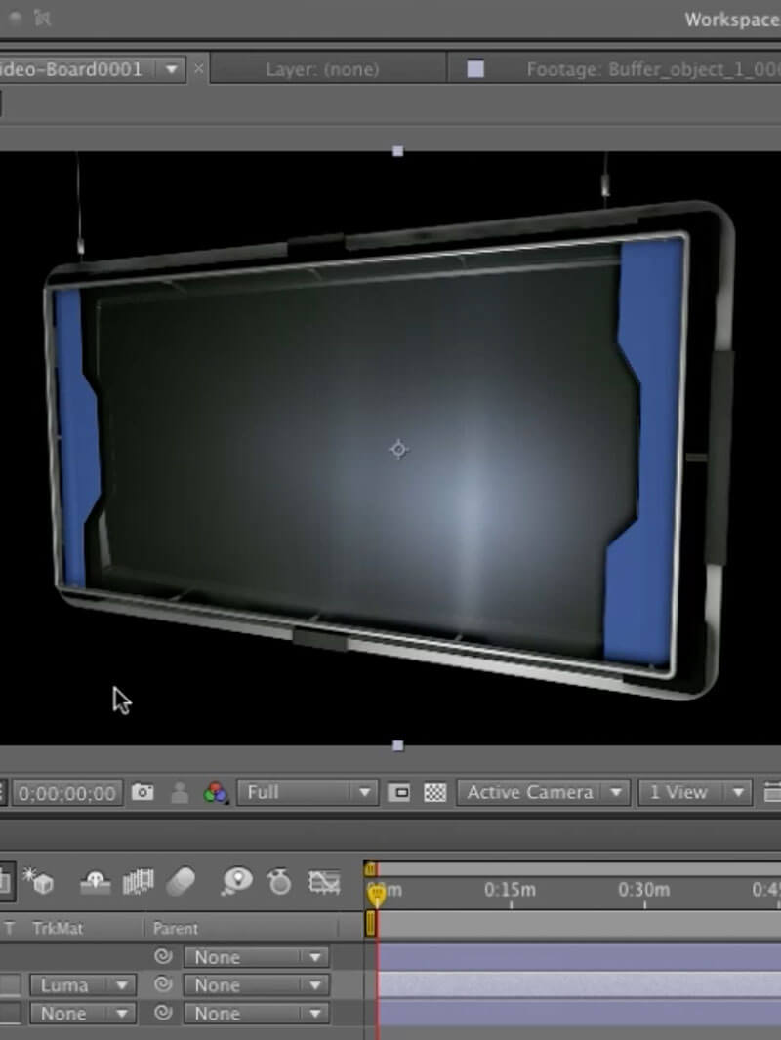This screenshot has height=1040, width=781.
Task: Open the Show Channel RGB circles icon
Action: [x=216, y=792]
